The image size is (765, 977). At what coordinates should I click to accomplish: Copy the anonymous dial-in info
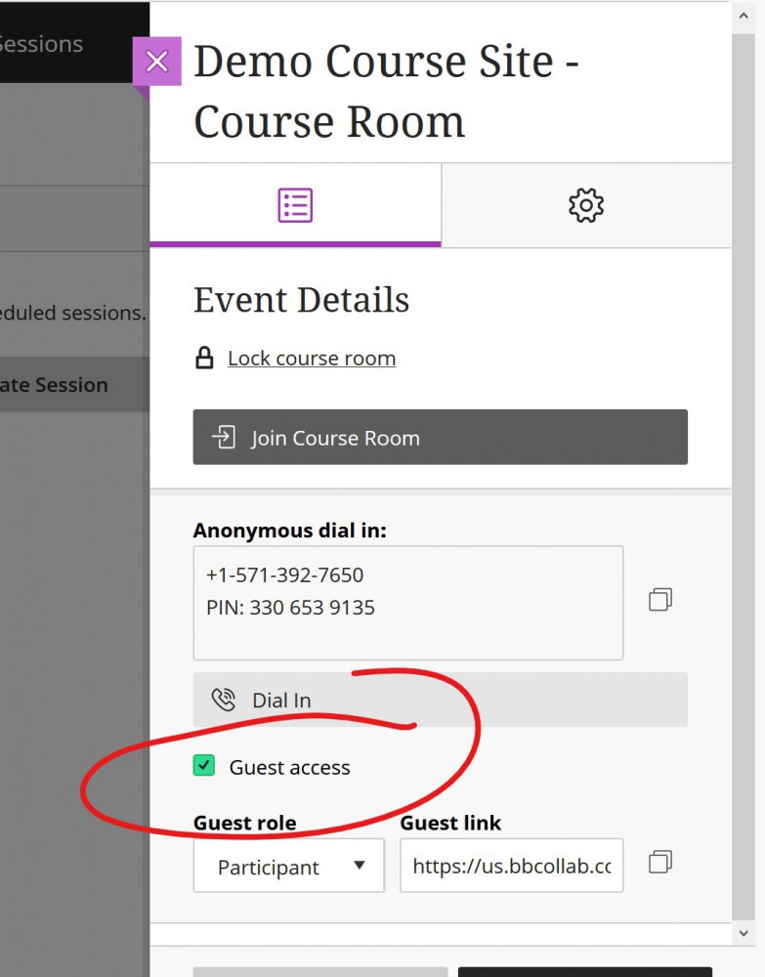(661, 600)
